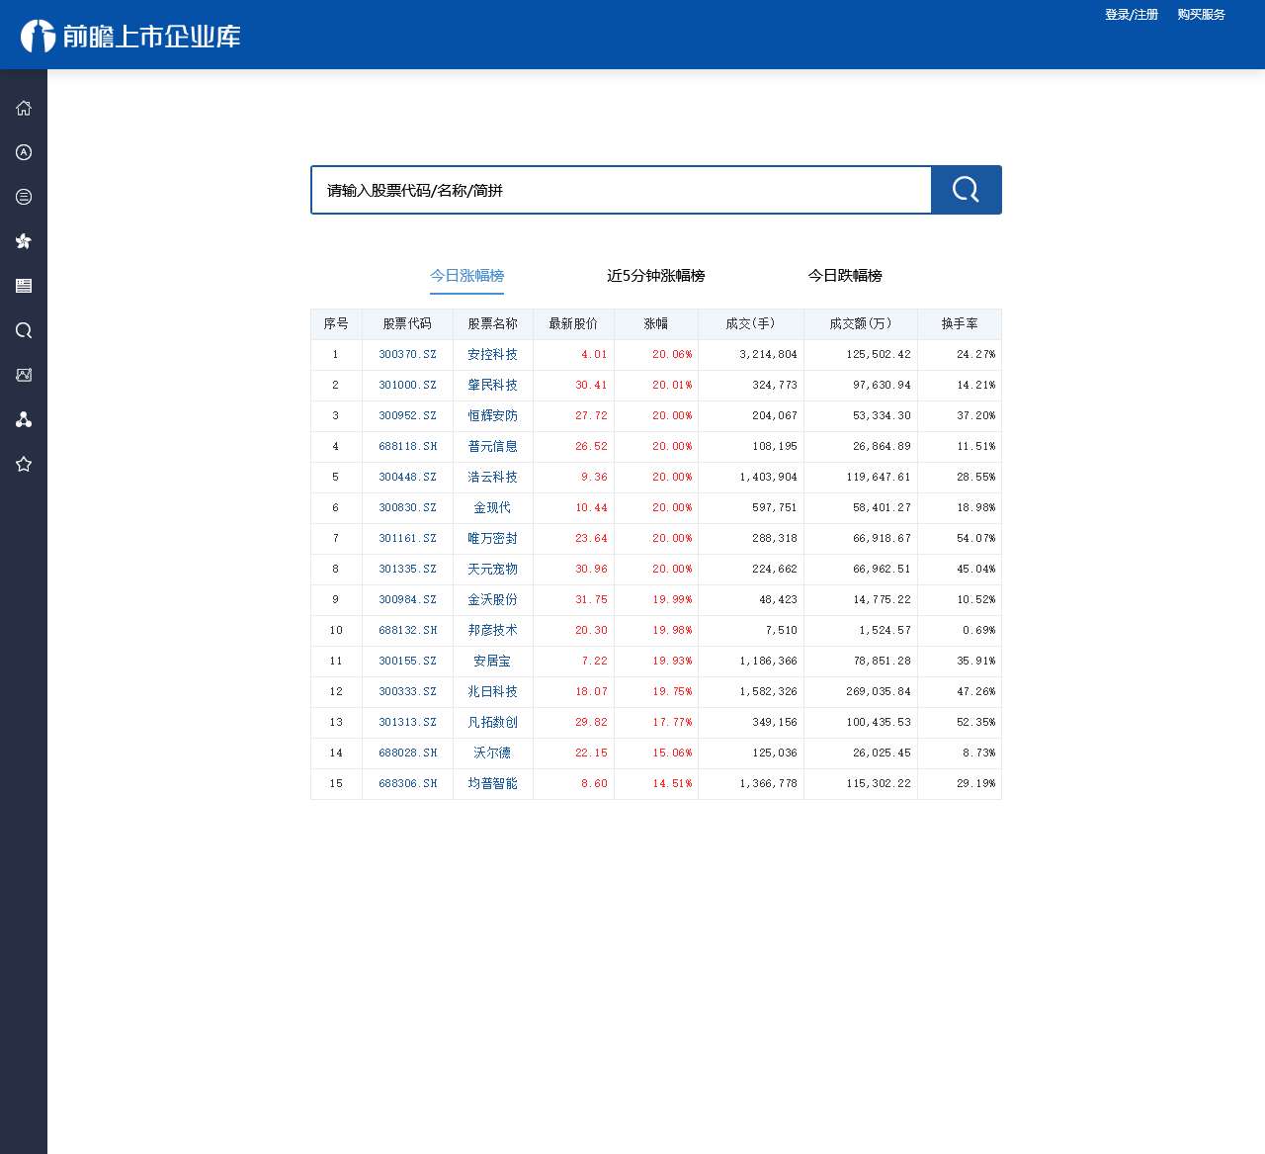This screenshot has width=1265, height=1154.
Task: Open stock code 300370.SZ link
Action: point(407,354)
